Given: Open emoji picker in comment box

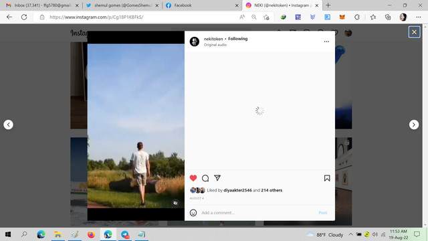Looking at the screenshot, I should pyautogui.click(x=193, y=213).
